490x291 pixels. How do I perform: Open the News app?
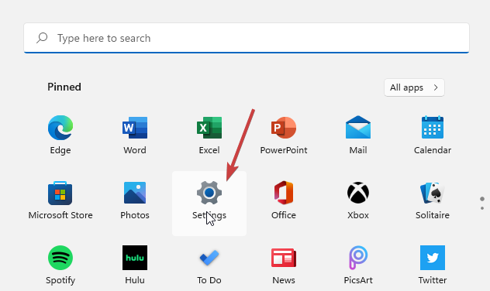pos(284,258)
